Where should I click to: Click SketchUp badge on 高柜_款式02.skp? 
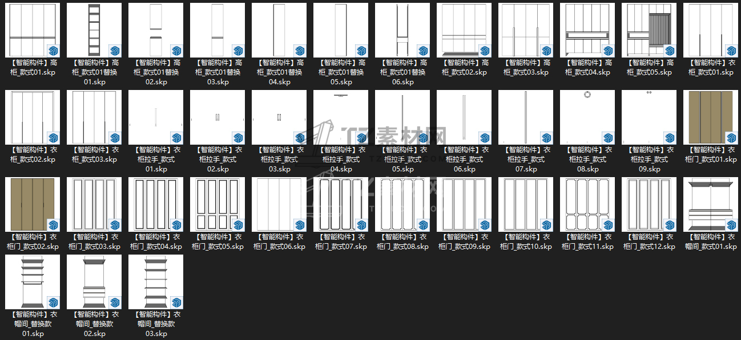(485, 51)
